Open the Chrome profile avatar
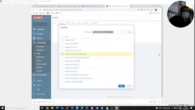 156,10
